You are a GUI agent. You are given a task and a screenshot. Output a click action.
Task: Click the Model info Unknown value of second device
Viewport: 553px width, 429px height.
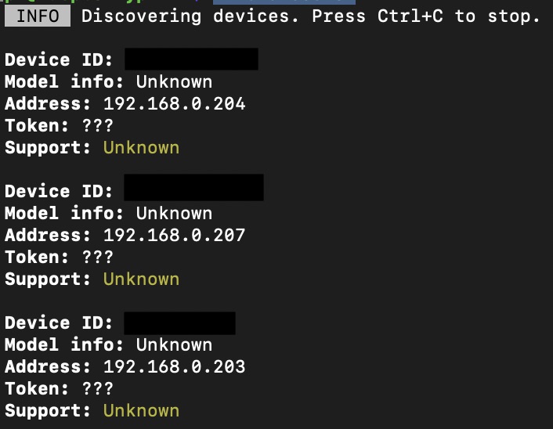tap(174, 213)
